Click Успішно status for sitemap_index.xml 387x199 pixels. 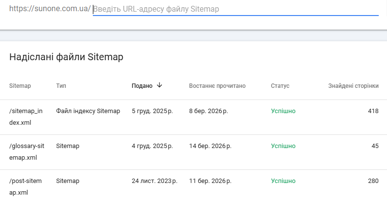coord(283,111)
